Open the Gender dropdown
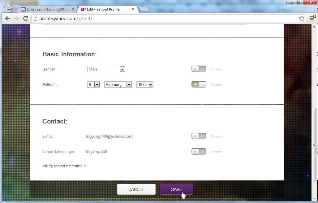Screen dimensions: 318x203 pos(106,69)
